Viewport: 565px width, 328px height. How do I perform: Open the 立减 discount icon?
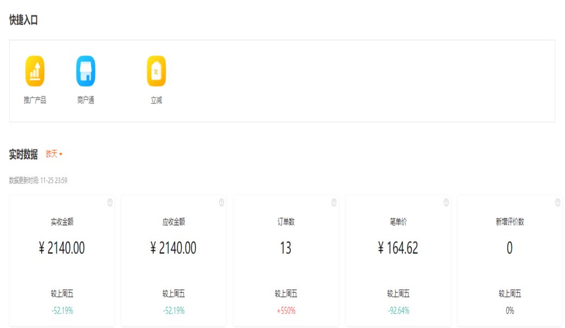pyautogui.click(x=156, y=71)
